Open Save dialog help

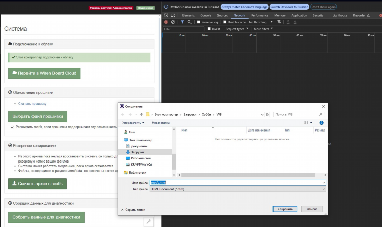point(321,123)
